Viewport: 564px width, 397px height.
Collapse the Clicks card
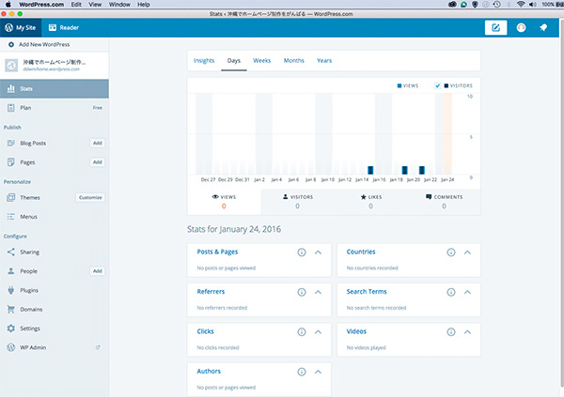point(318,332)
